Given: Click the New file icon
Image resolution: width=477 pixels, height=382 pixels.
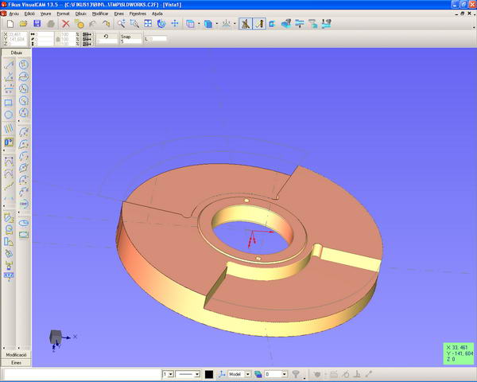Looking at the screenshot, I should 10,24.
